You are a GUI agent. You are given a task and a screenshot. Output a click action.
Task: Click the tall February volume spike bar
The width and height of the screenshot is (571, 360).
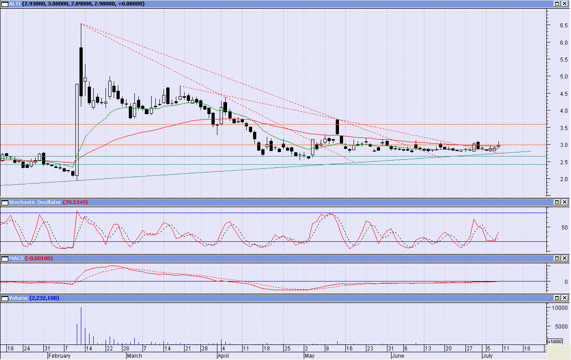point(81,324)
